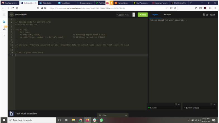The height and width of the screenshot is (123, 219).
Task: Click the HackerEarth logo in bottom bar
Action: click(11, 114)
